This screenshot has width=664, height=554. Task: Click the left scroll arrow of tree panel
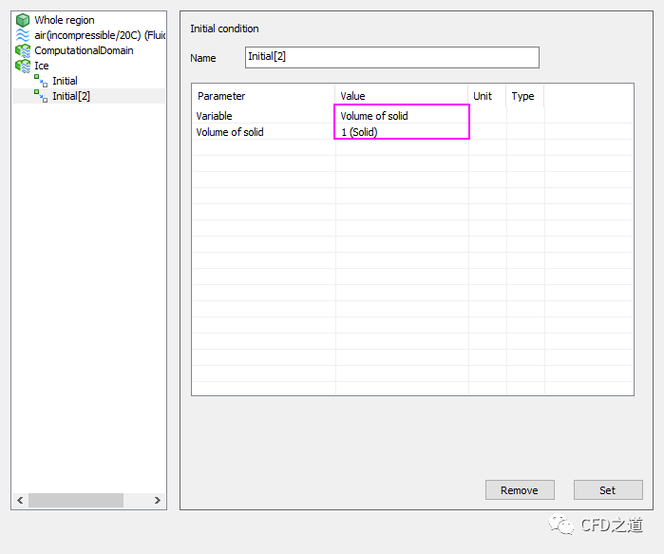(20, 500)
